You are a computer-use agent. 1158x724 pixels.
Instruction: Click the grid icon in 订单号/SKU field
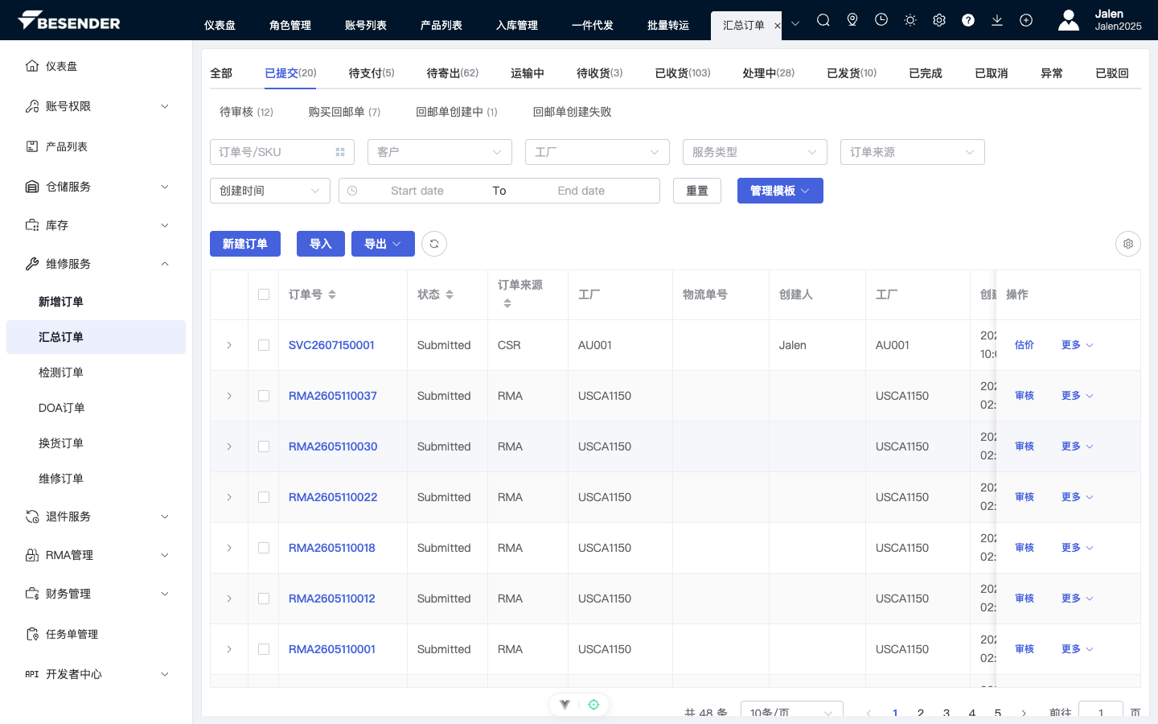[340, 152]
